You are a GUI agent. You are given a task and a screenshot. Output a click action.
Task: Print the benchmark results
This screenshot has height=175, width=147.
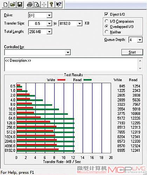pos(29,5)
